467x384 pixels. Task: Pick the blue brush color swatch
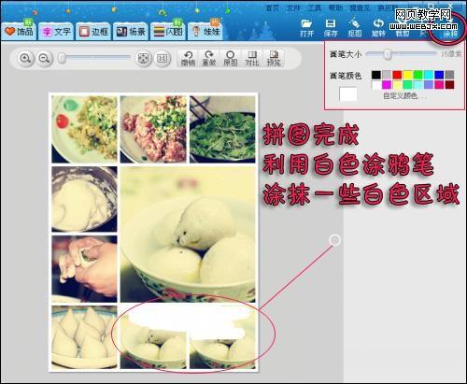click(439, 75)
